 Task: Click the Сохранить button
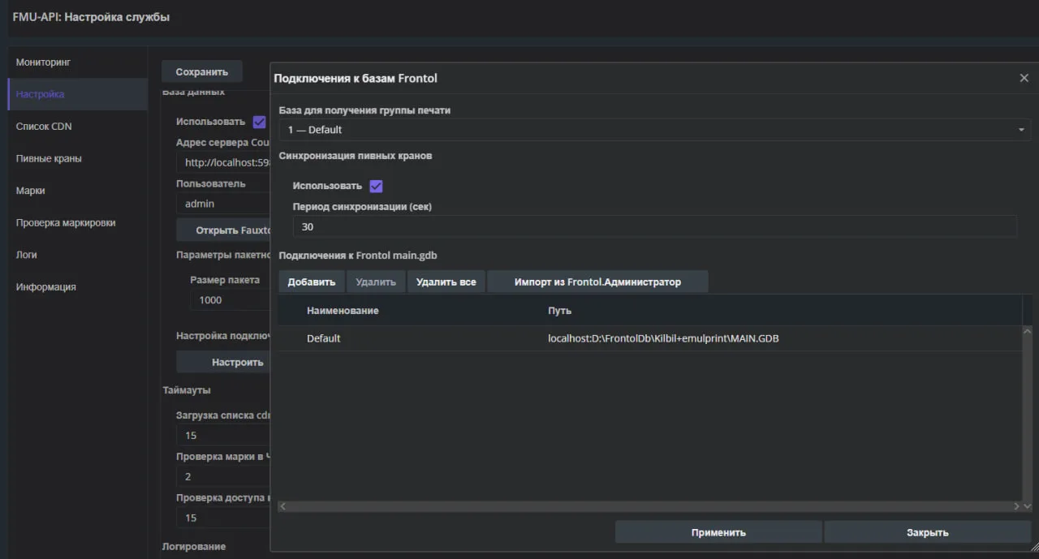point(202,71)
